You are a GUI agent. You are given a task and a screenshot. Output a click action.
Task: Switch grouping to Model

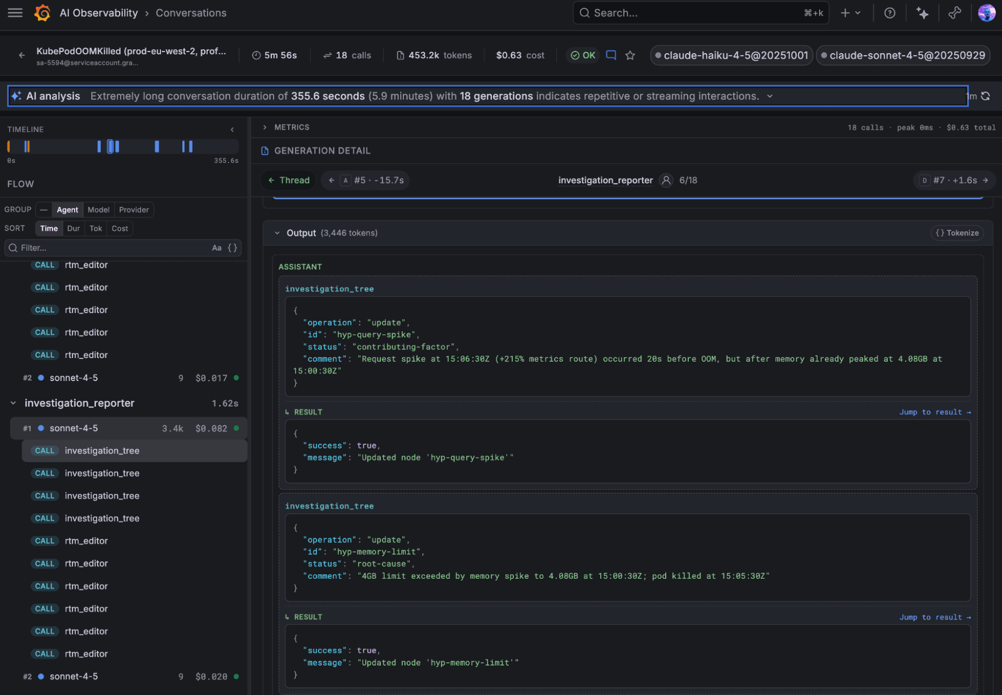point(98,210)
